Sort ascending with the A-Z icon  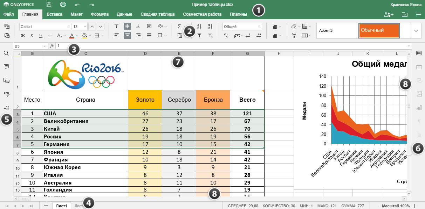point(199,26)
